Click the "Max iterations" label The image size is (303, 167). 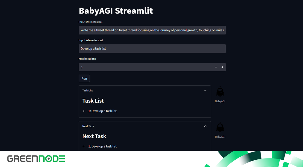[x=87, y=59]
